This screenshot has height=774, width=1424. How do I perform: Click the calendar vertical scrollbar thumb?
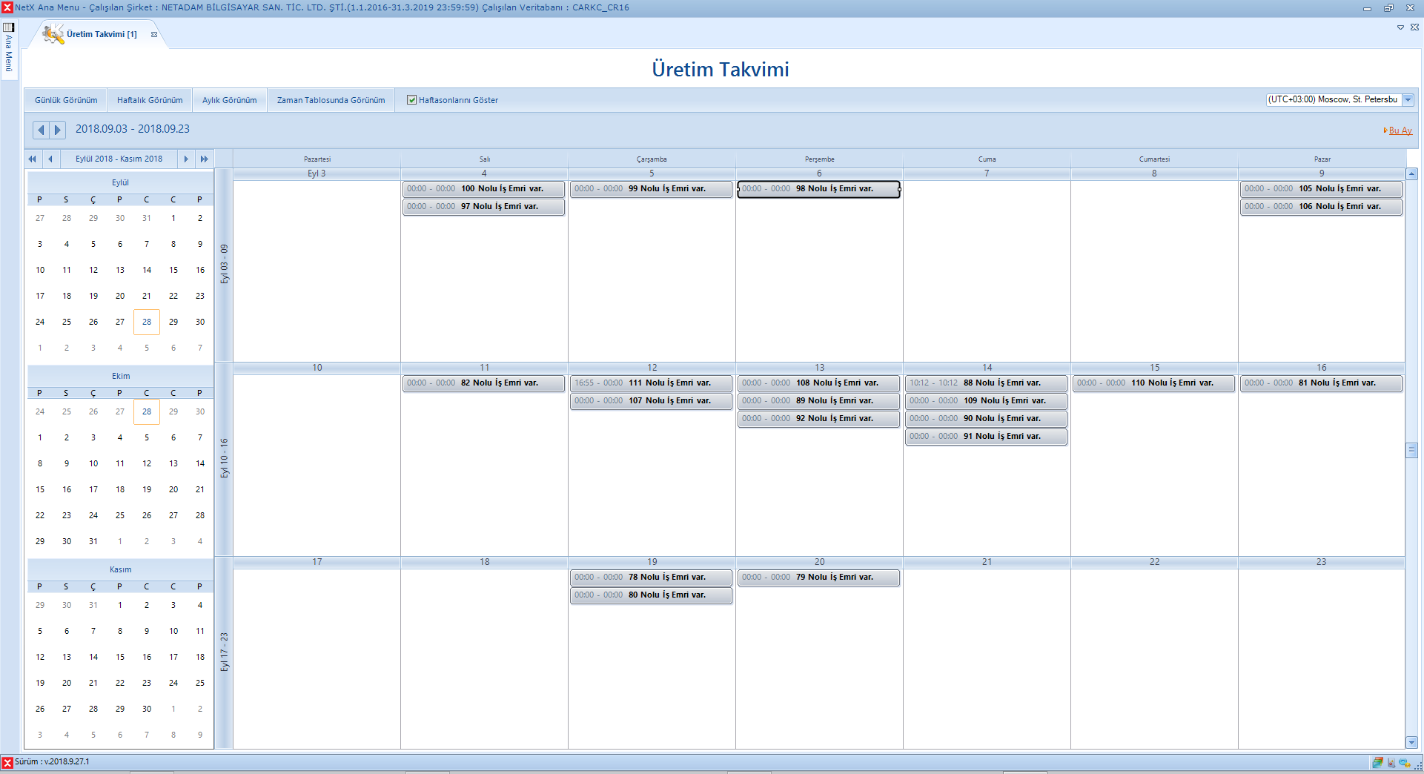click(x=1411, y=450)
